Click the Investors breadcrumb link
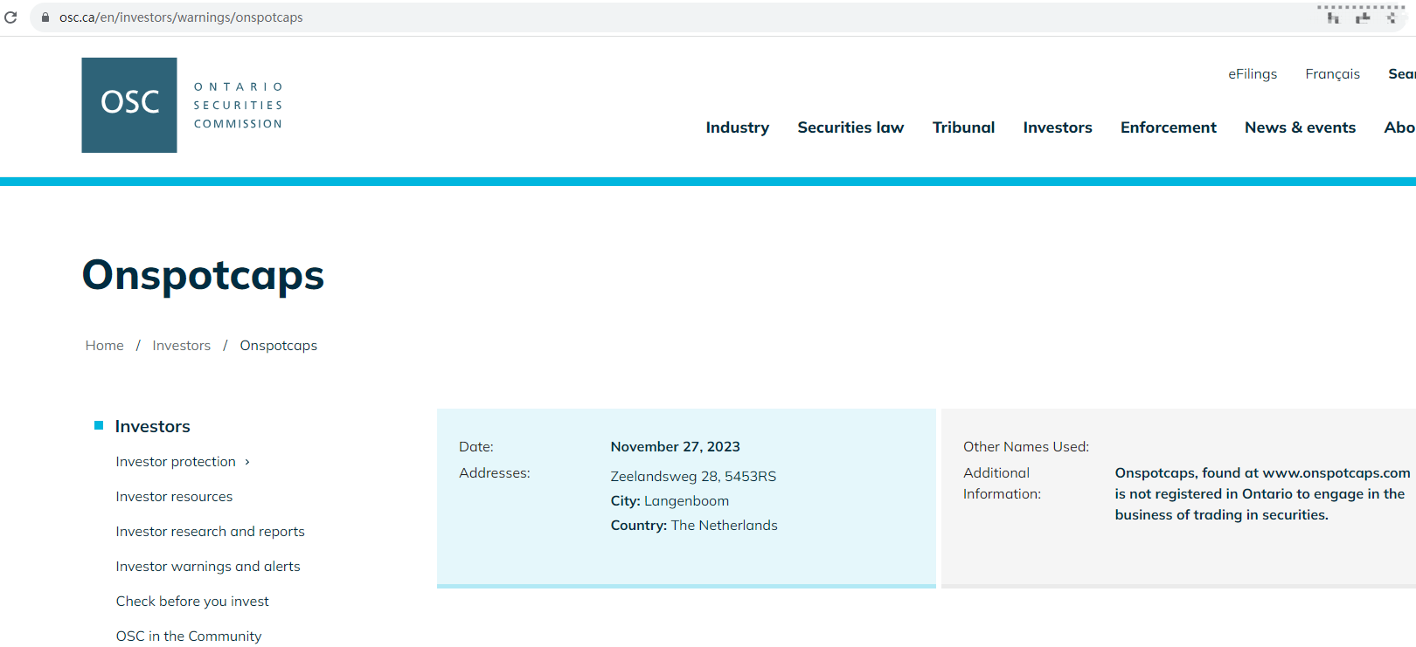Image resolution: width=1416 pixels, height=647 pixels. click(x=181, y=346)
